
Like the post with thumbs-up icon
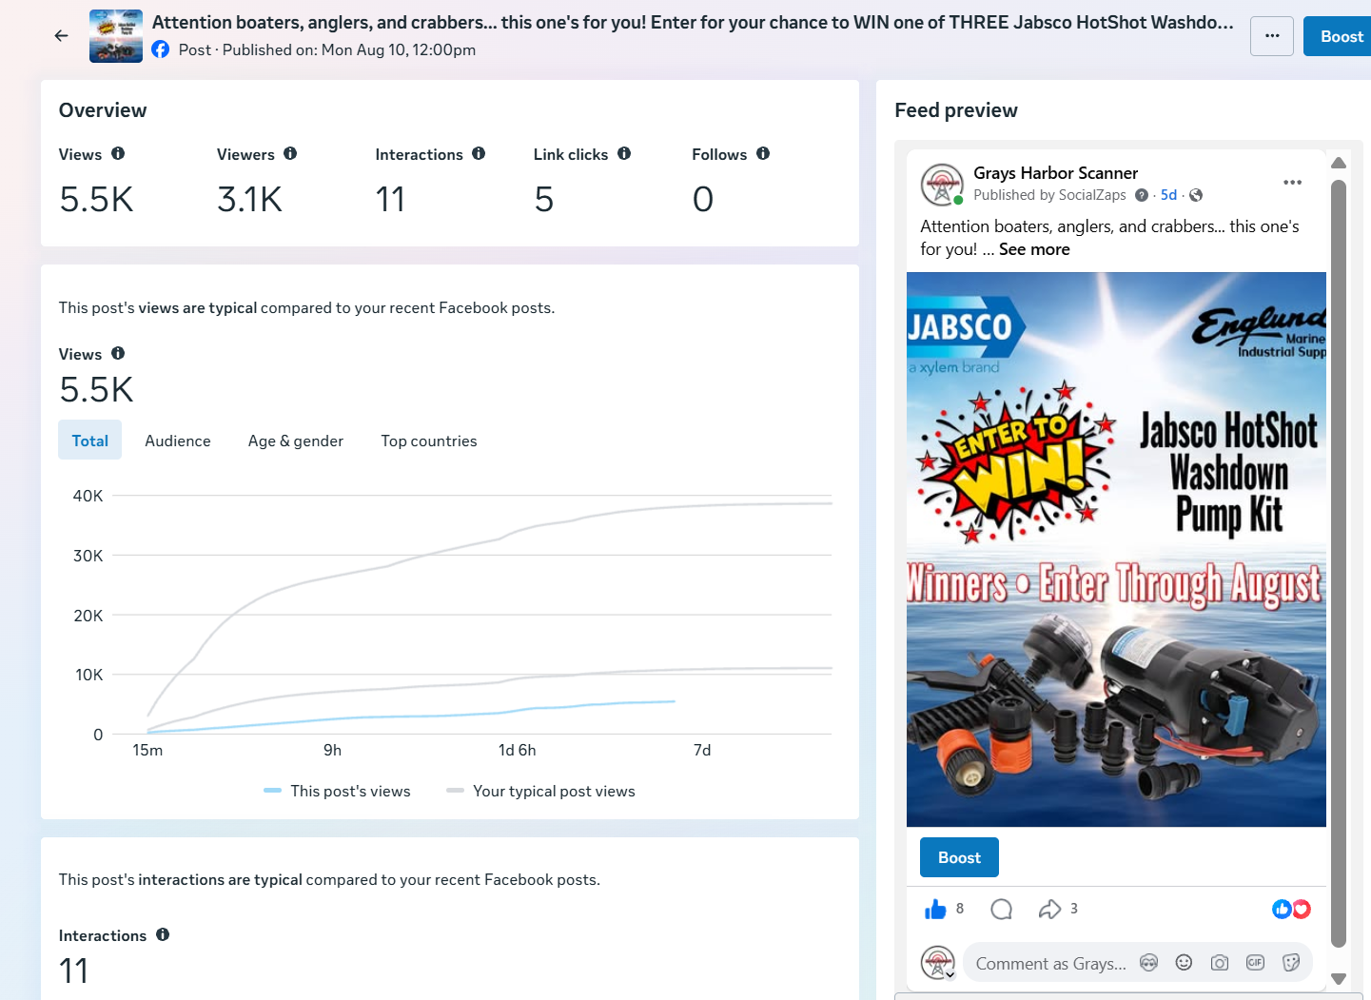pyautogui.click(x=935, y=910)
